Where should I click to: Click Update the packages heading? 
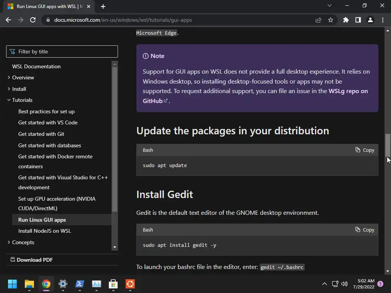(x=233, y=131)
